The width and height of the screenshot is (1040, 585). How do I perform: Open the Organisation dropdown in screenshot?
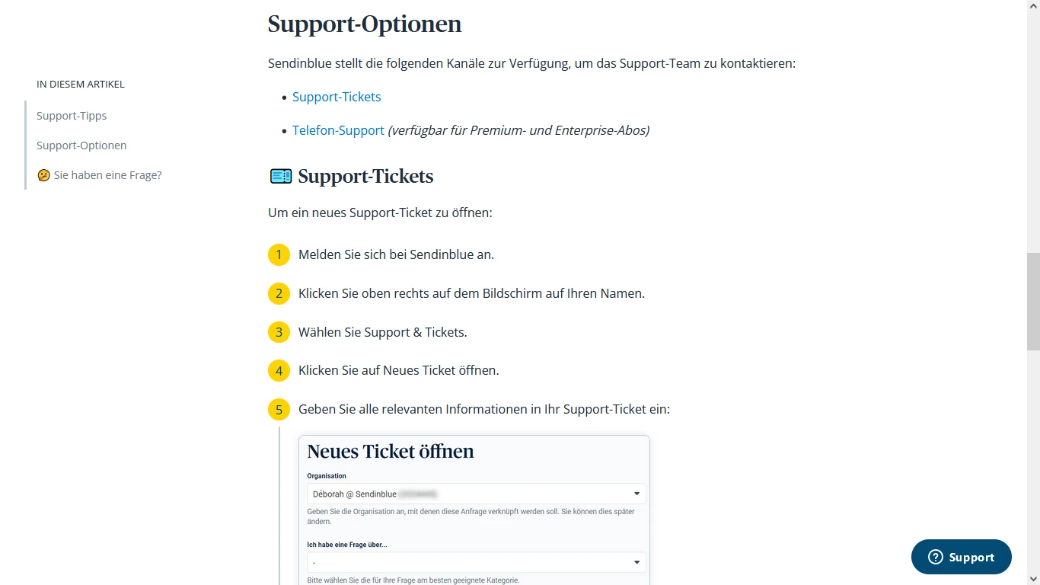click(x=477, y=494)
